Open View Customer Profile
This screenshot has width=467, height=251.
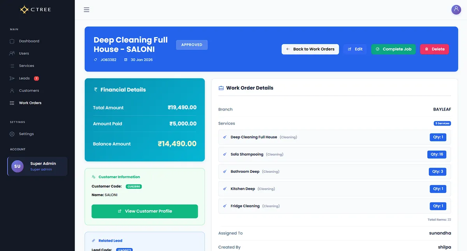145,211
